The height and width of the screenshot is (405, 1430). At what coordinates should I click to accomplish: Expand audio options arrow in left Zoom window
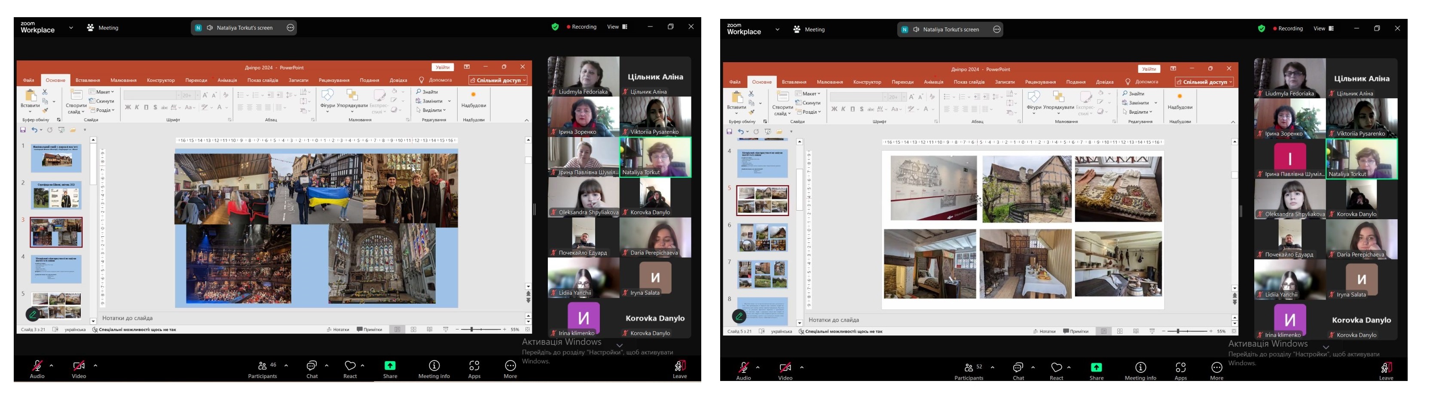tap(52, 366)
